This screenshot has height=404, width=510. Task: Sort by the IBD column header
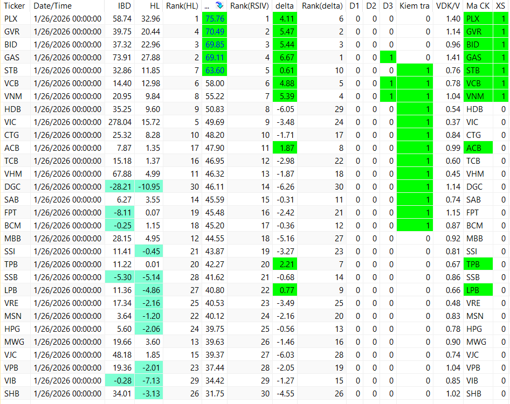point(125,6)
